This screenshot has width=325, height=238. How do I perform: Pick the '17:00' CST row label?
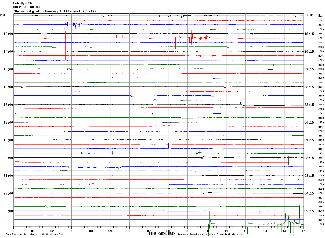tap(8, 105)
